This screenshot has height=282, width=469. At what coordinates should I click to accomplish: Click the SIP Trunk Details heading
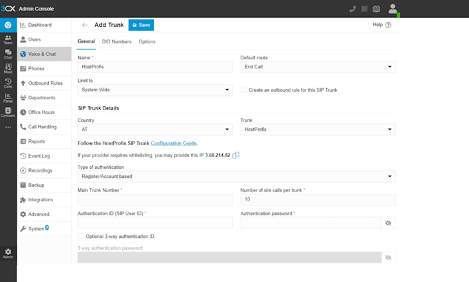99,108
